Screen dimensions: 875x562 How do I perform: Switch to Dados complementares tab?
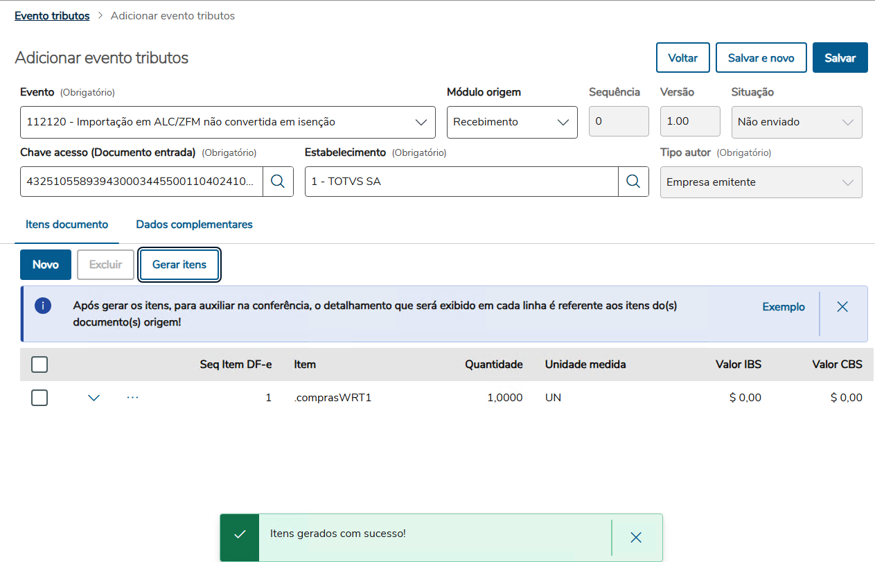pyautogui.click(x=194, y=225)
